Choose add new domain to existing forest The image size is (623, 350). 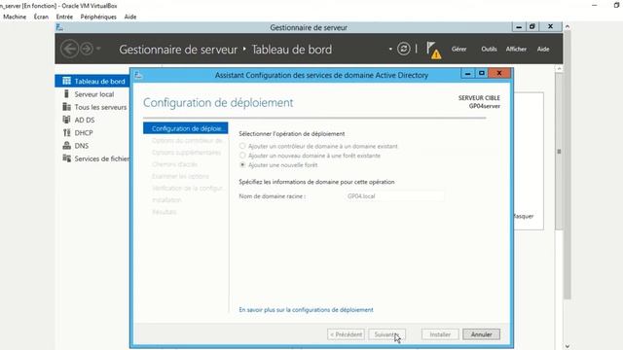tap(242, 156)
